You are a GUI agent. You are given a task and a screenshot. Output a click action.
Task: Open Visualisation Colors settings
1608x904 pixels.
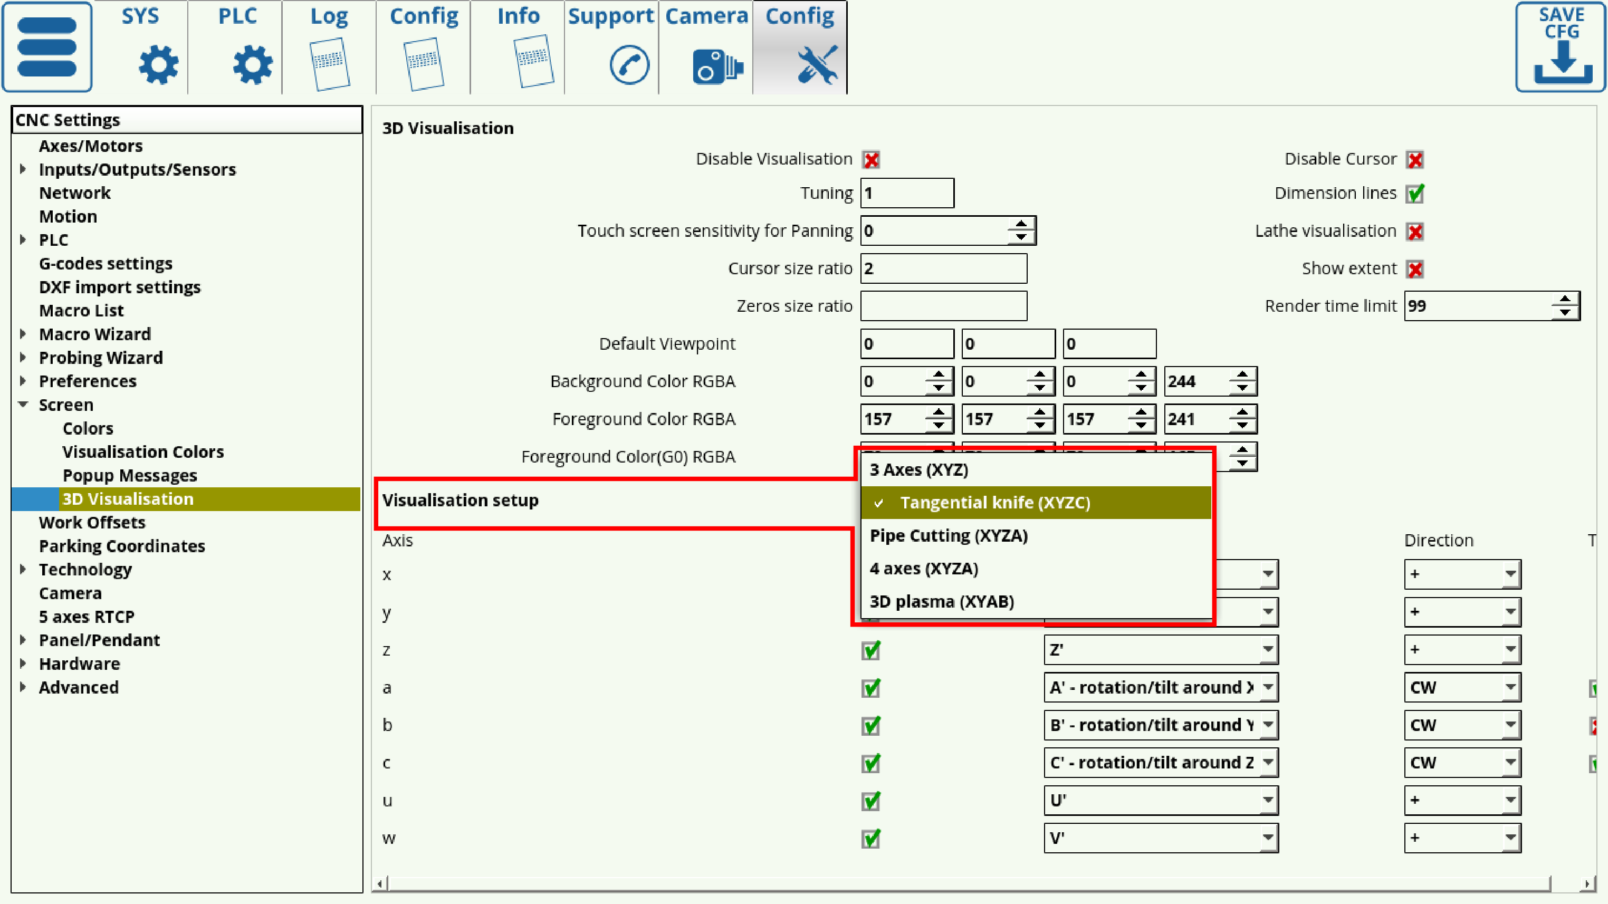click(x=143, y=451)
